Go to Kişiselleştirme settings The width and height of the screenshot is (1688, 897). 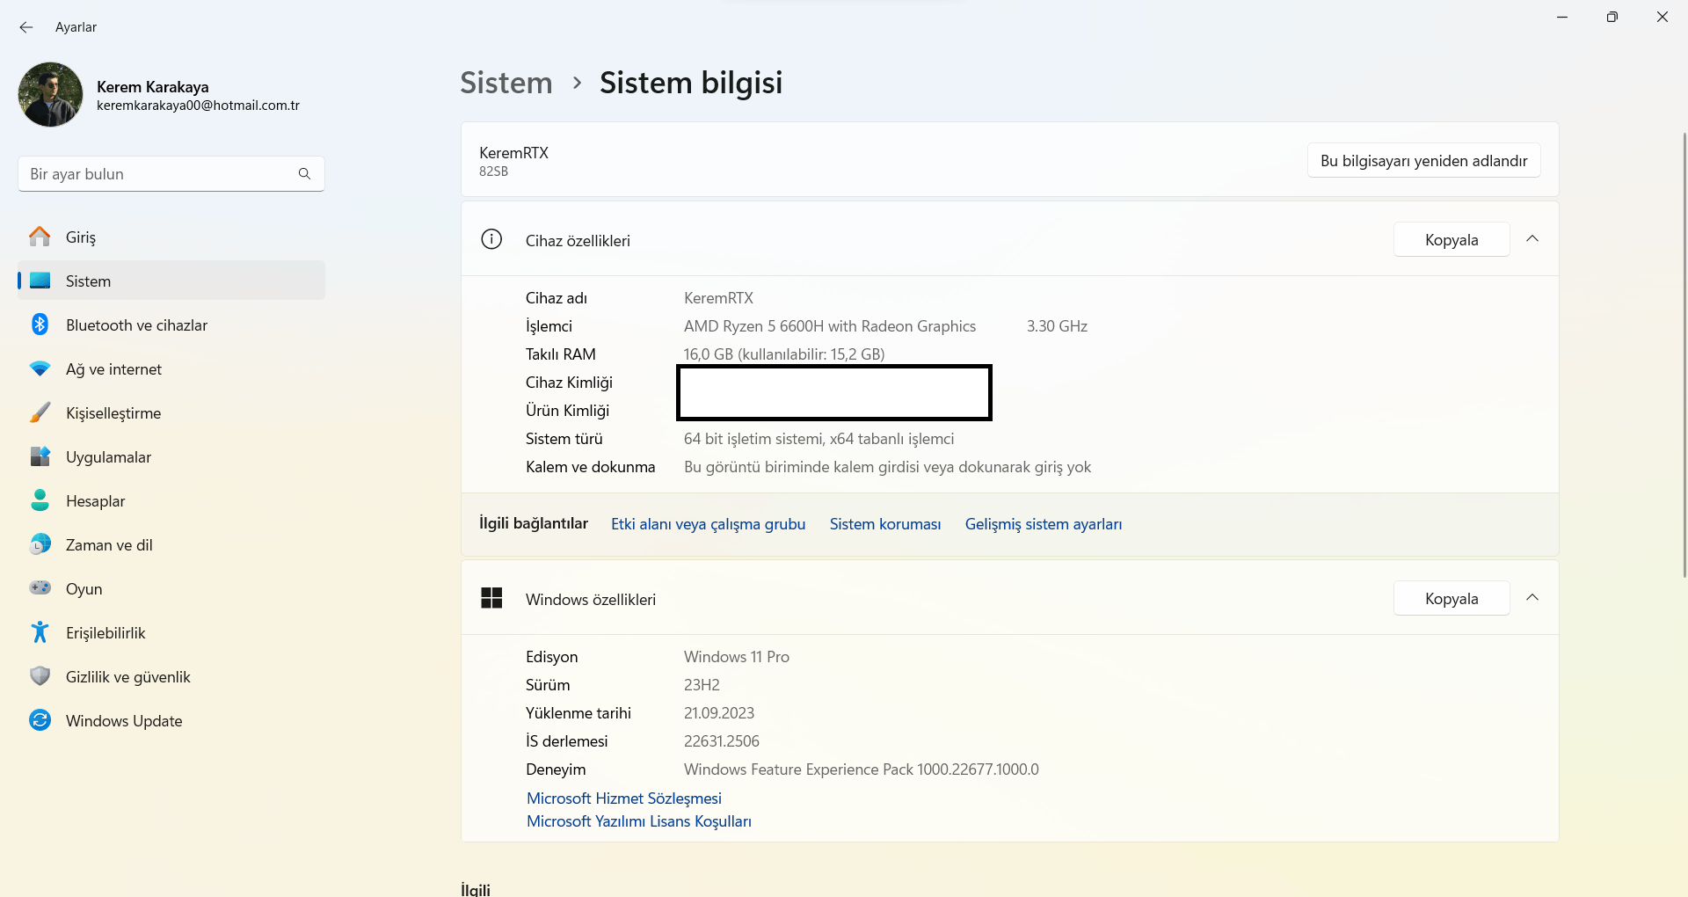[171, 412]
